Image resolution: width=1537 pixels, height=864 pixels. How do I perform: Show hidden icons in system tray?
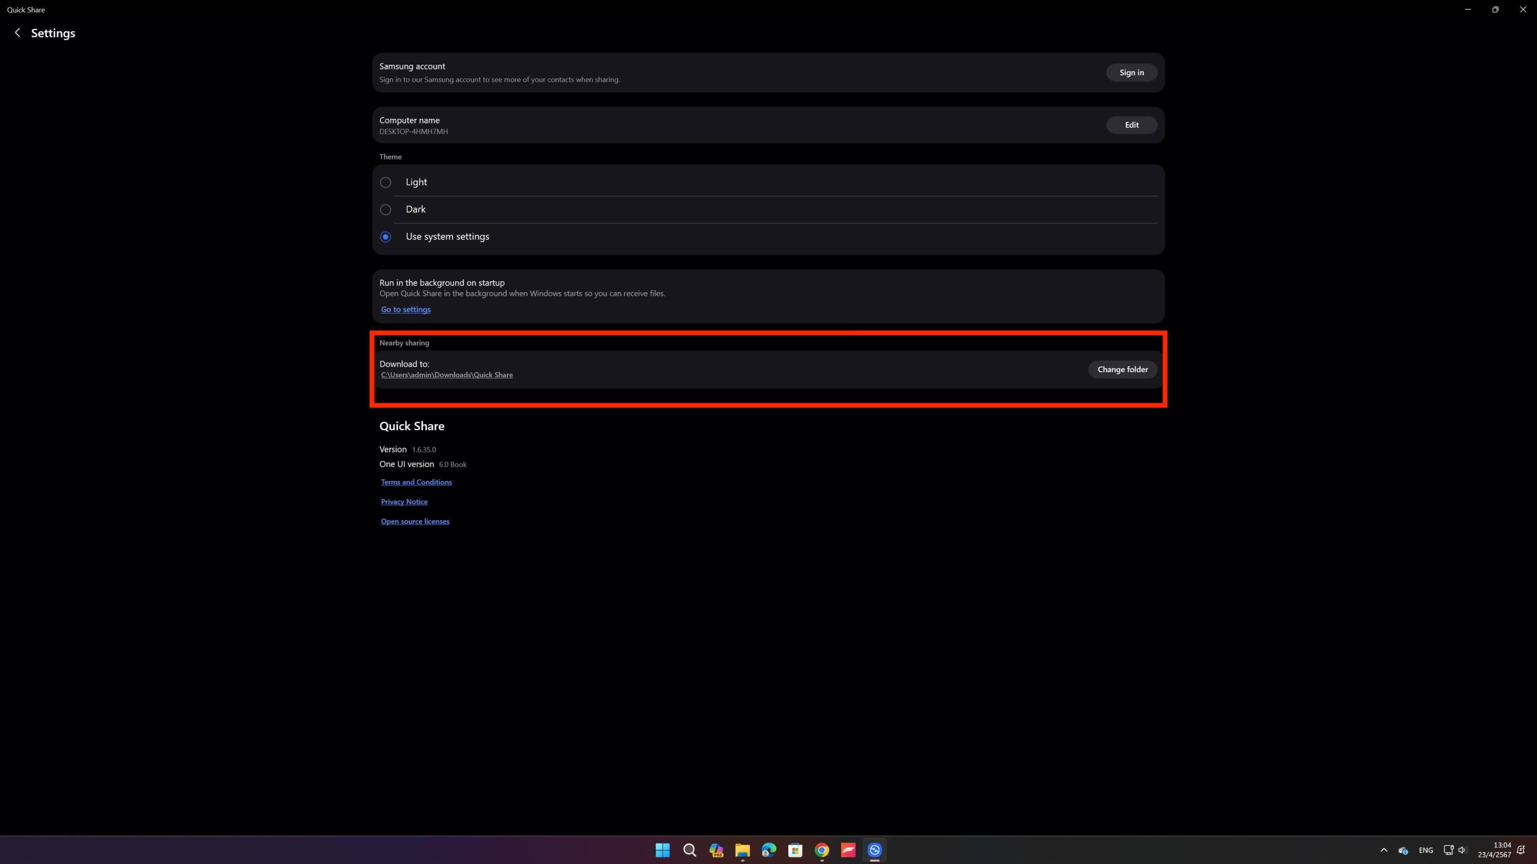(1383, 850)
